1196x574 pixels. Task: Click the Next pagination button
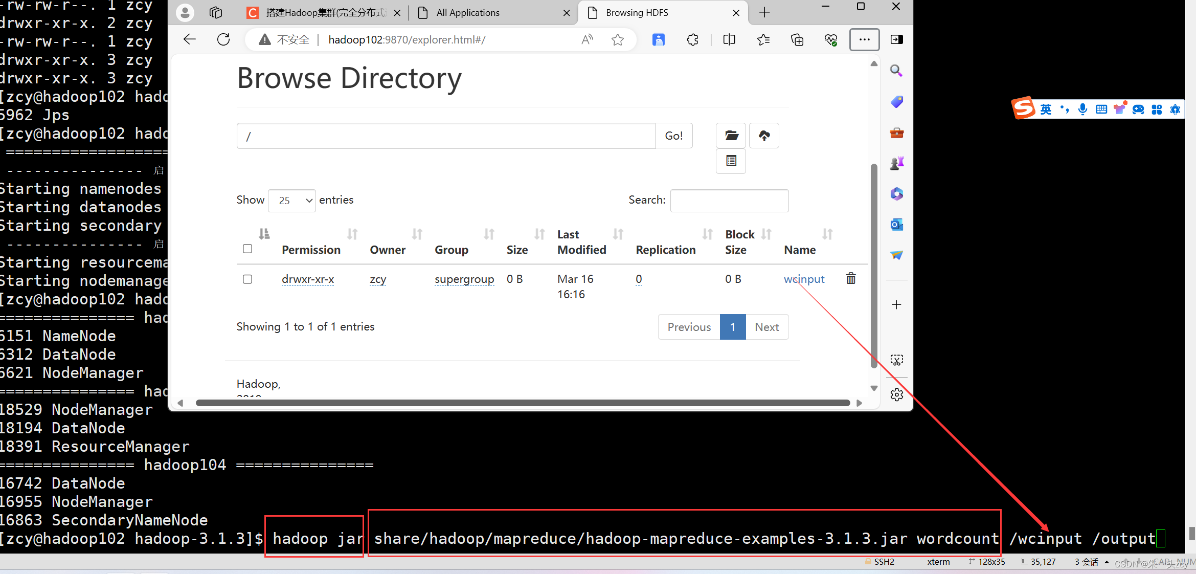coord(768,327)
